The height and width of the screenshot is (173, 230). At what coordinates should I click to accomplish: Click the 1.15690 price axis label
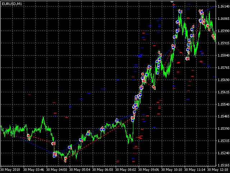point(224,80)
